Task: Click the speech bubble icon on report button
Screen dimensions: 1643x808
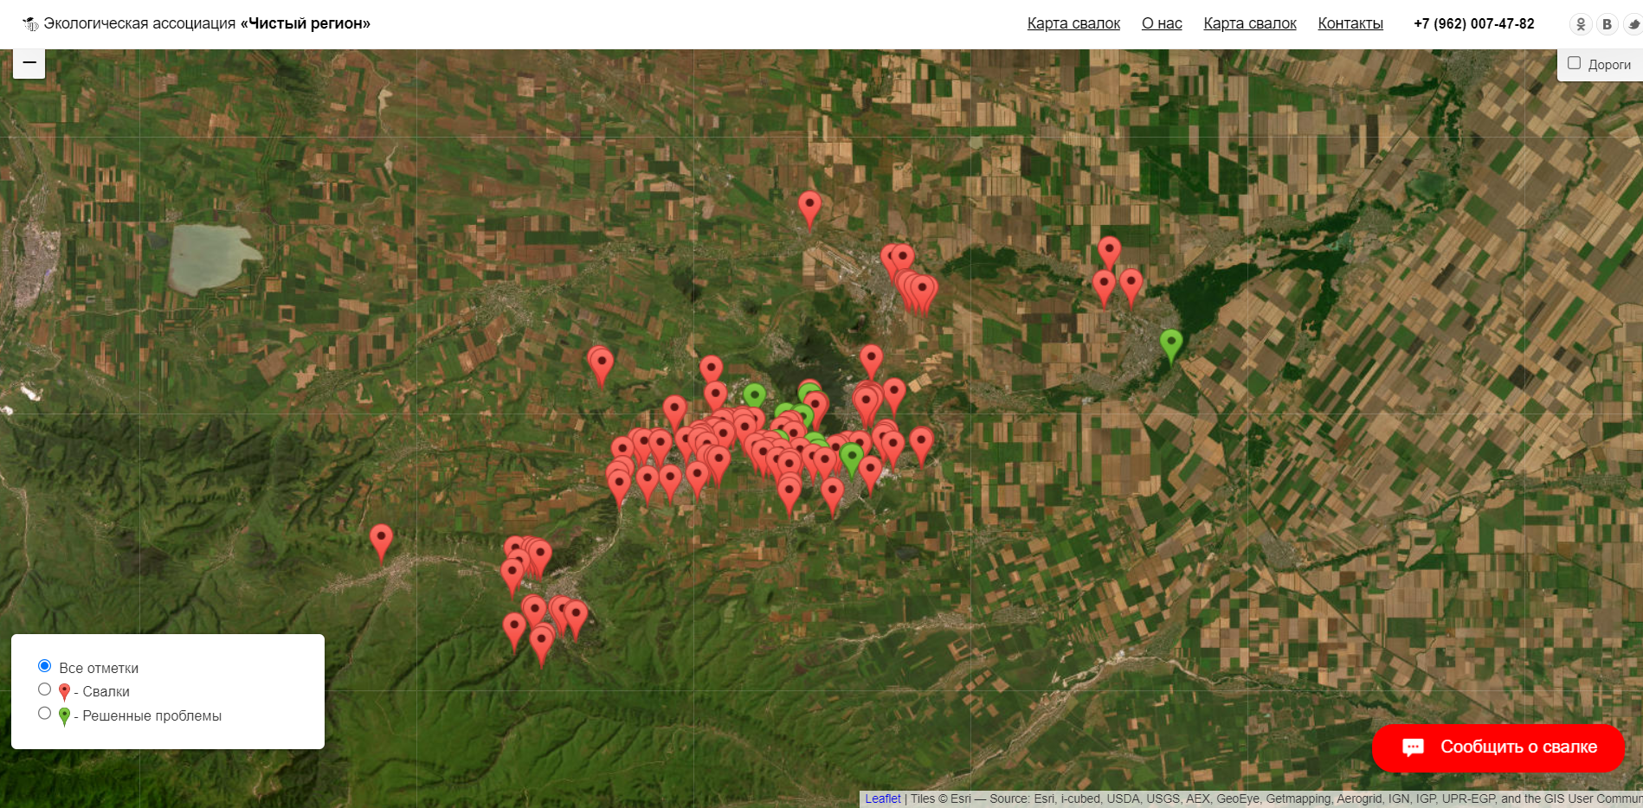Action: 1413,747
